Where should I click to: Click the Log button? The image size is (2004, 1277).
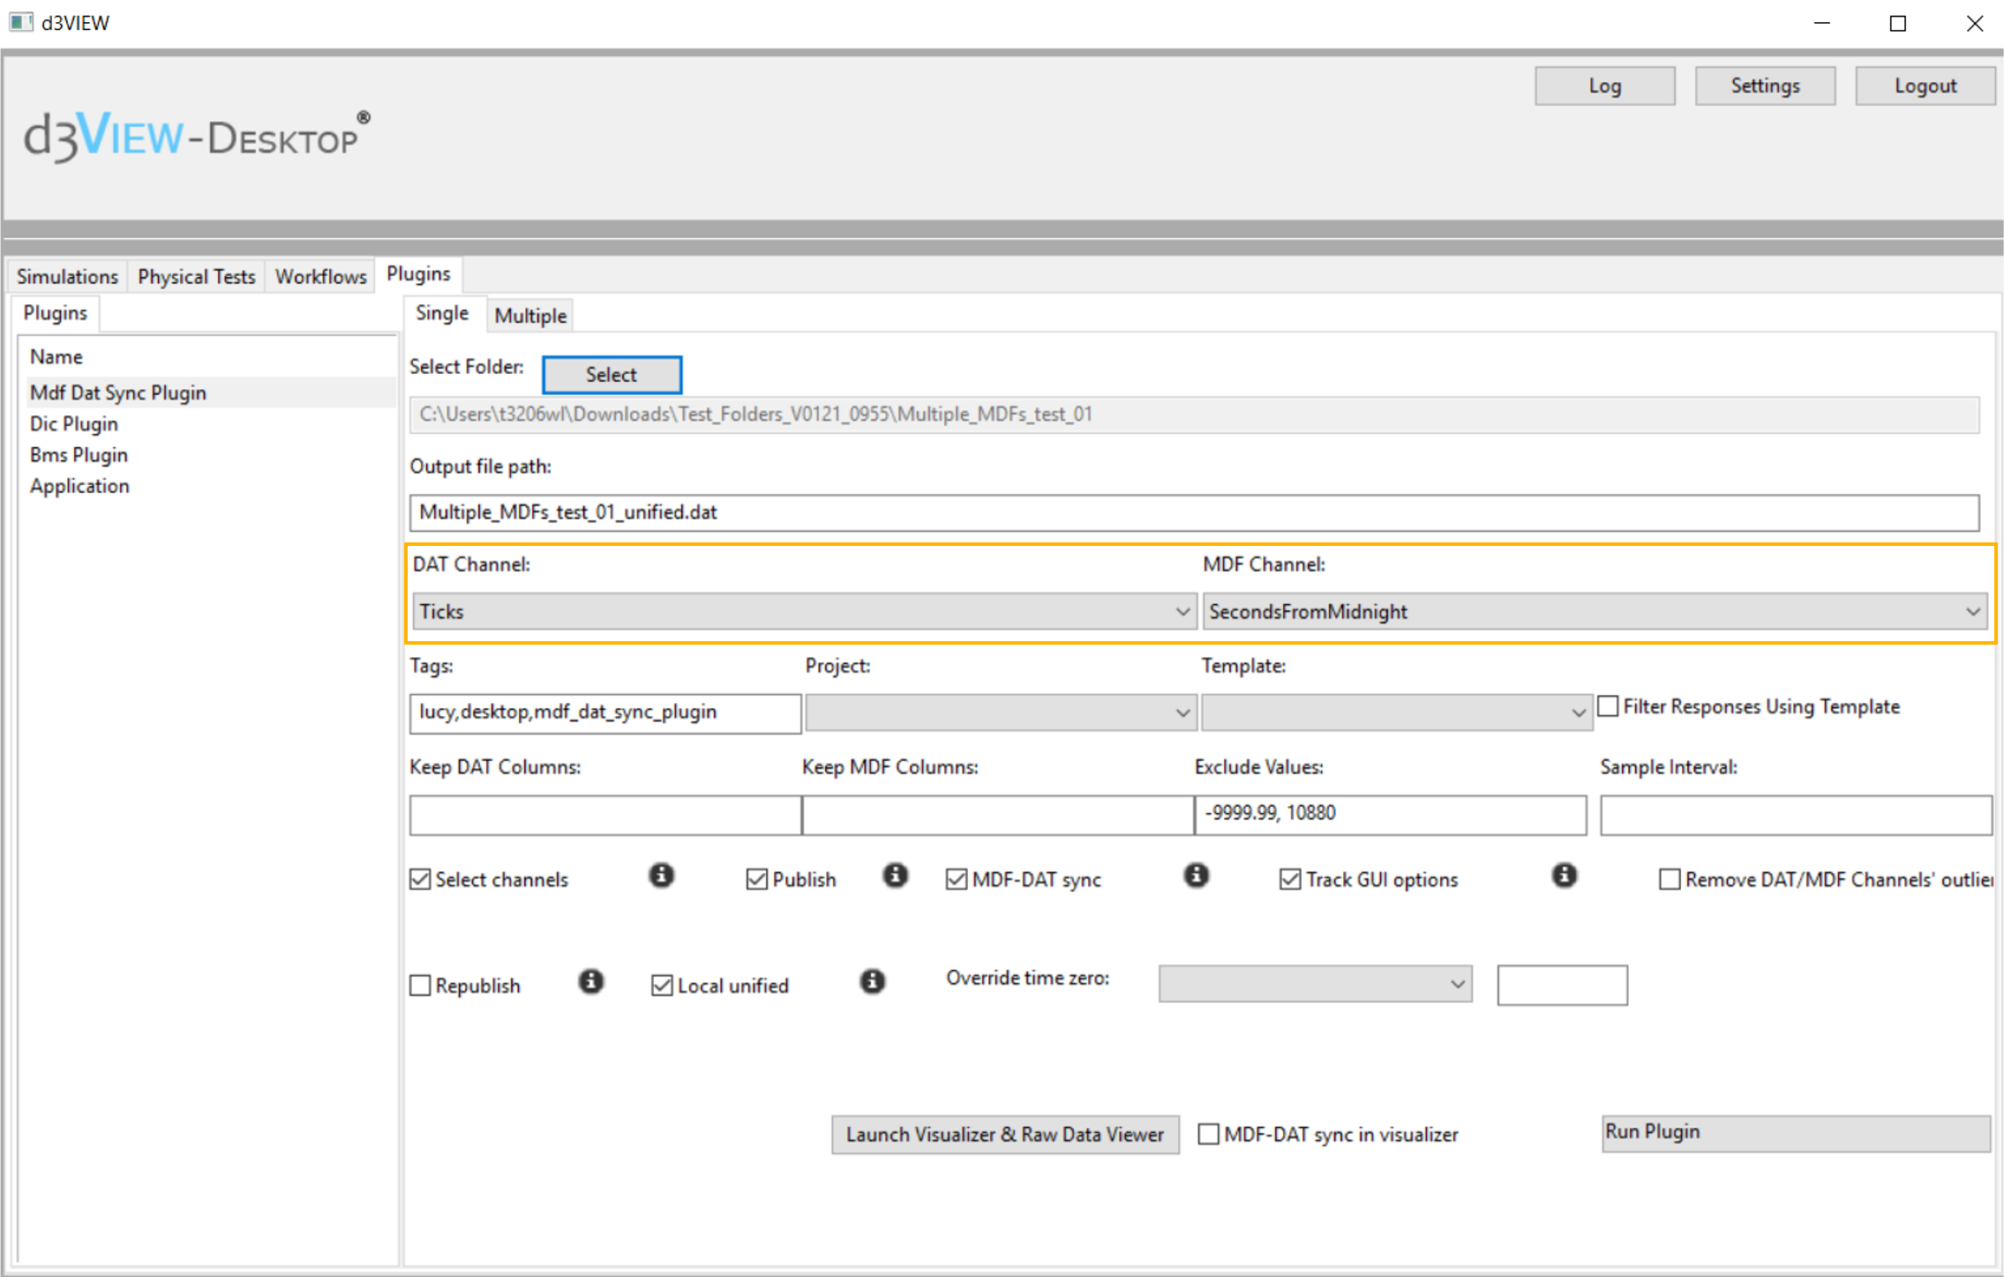pos(1604,86)
